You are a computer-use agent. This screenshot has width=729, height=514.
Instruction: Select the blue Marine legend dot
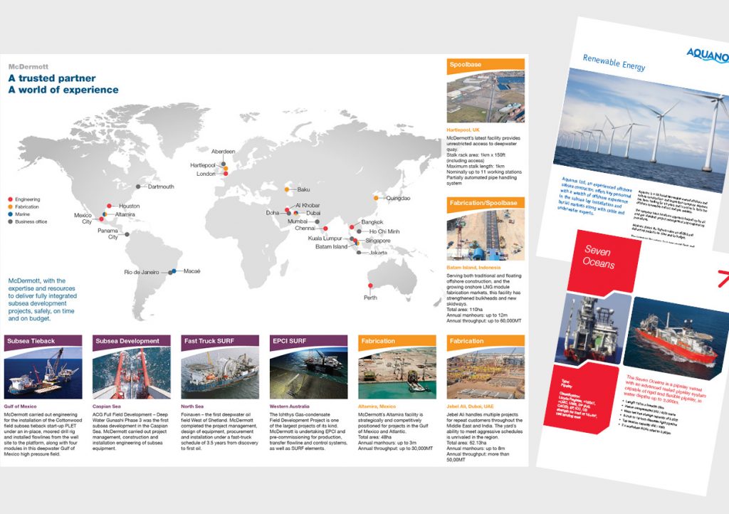(x=9, y=214)
